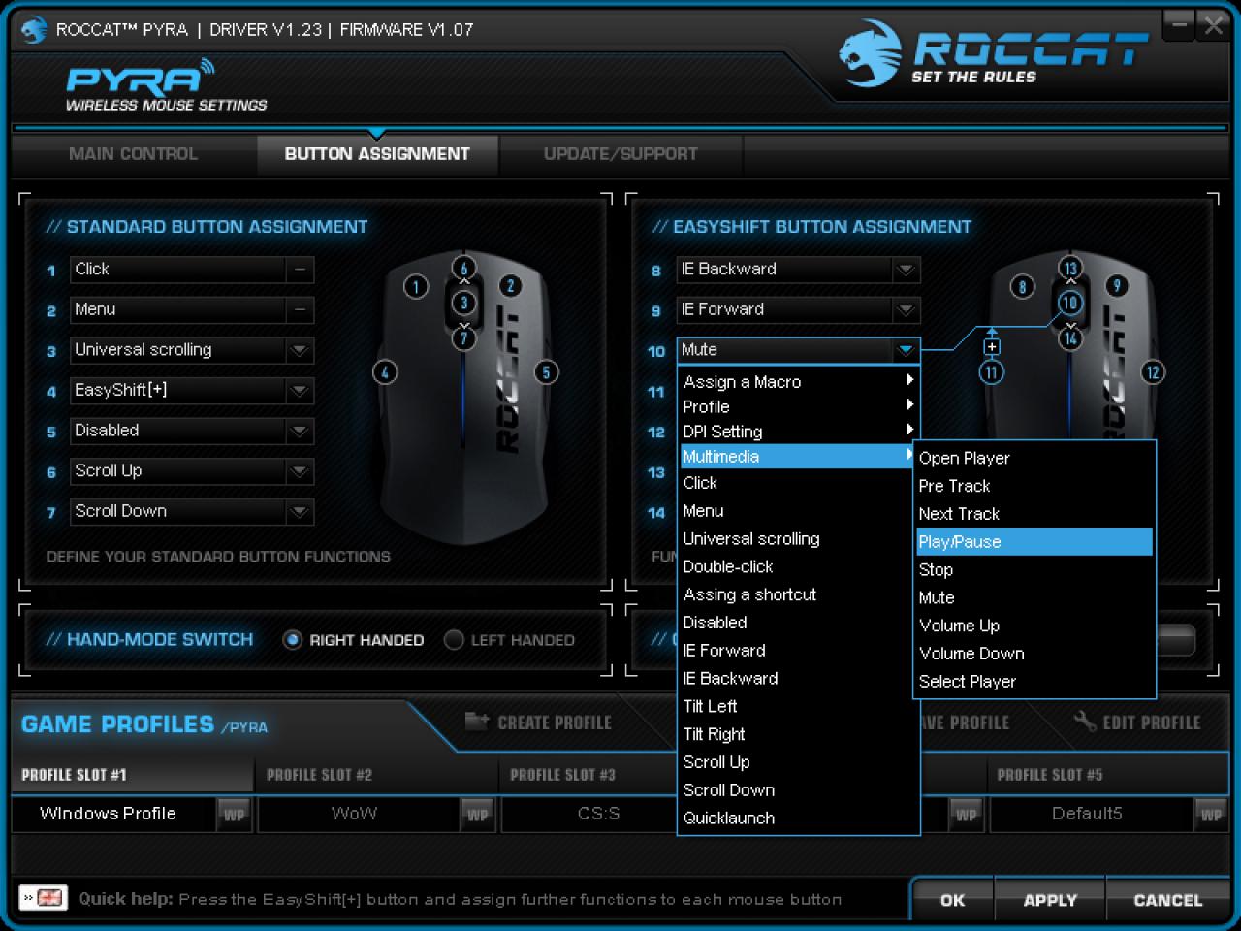Select Multimedia in the function list
Screen dimensions: 1241x931
coord(796,457)
